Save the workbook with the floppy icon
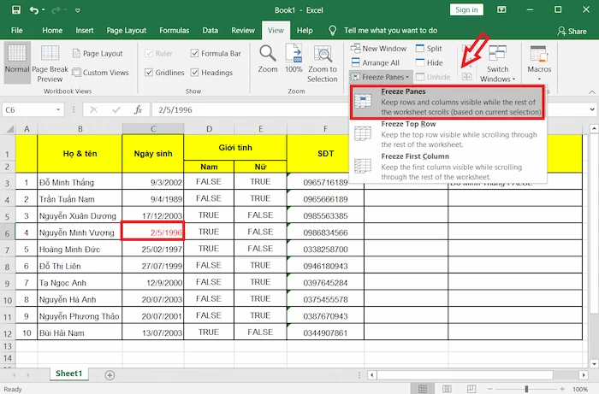This screenshot has width=599, height=394. click(16, 10)
